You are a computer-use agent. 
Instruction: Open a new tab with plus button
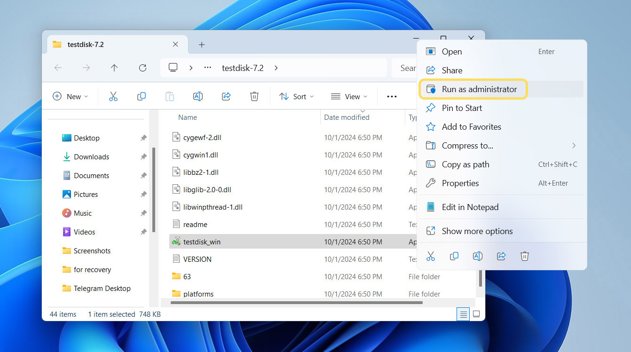(x=202, y=45)
